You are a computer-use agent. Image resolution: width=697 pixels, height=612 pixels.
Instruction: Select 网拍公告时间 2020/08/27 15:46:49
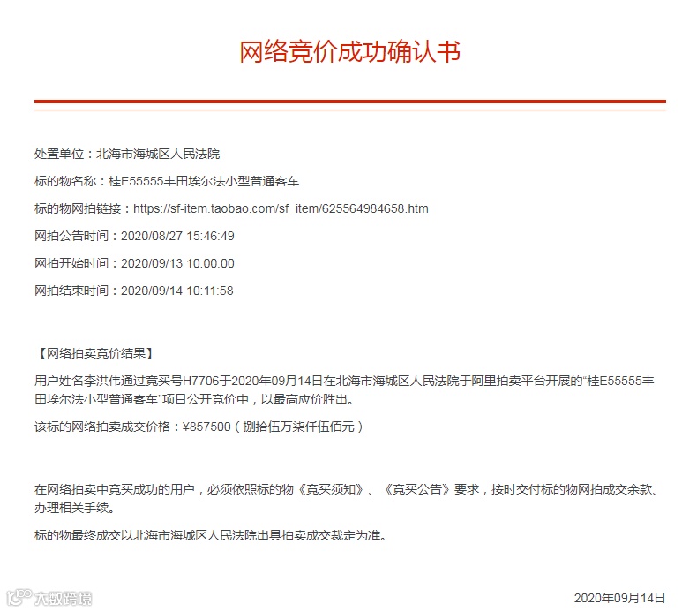coord(134,236)
